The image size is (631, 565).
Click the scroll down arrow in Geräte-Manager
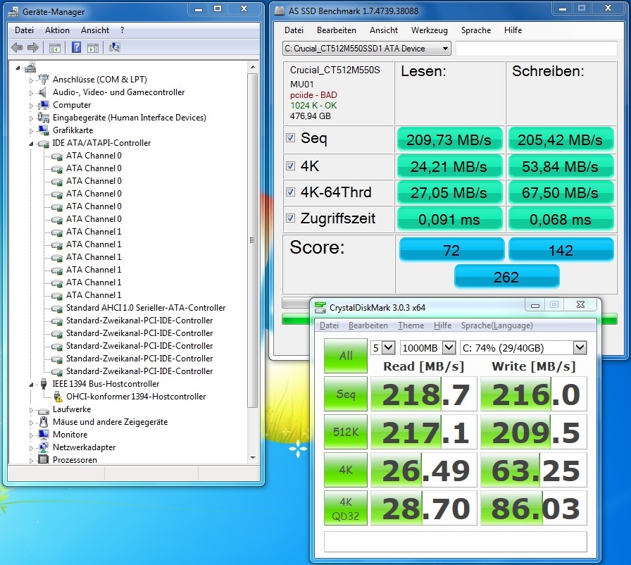tap(253, 457)
